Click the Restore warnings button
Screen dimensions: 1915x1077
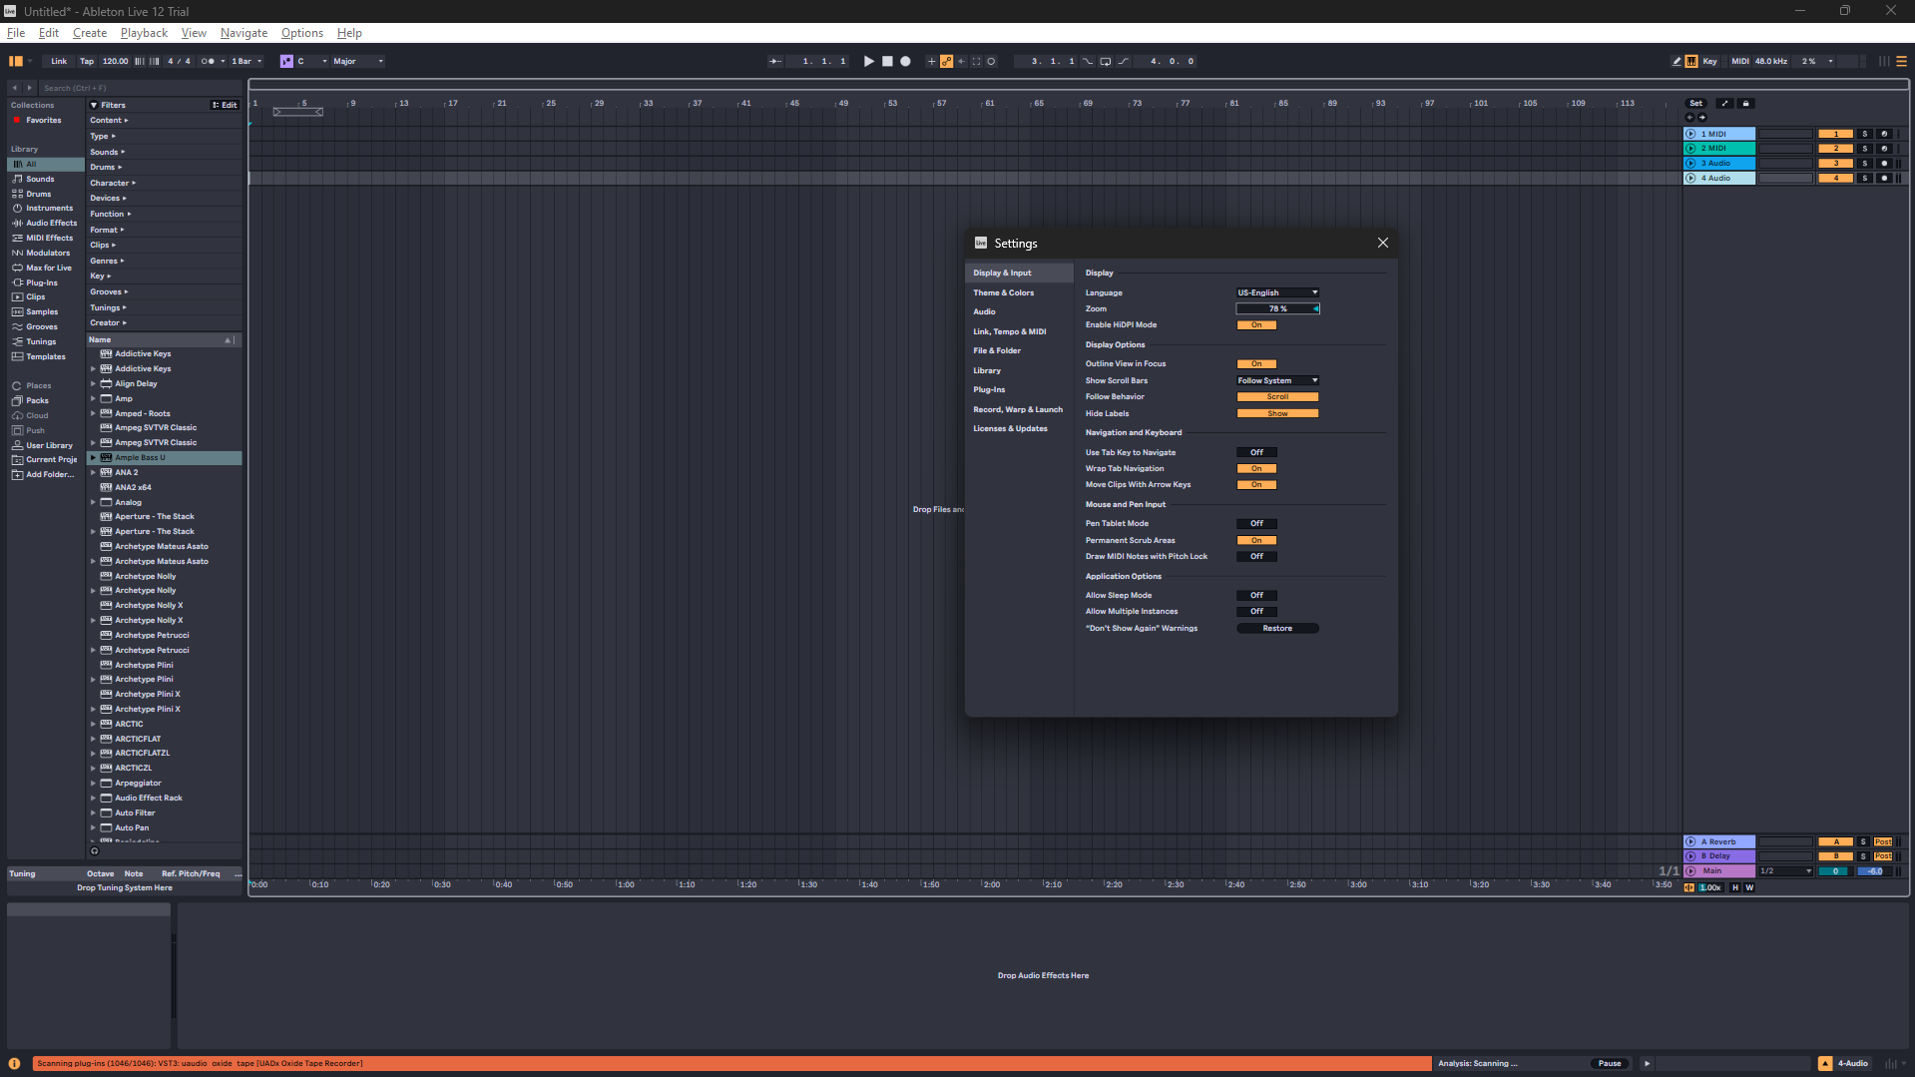[1277, 629]
